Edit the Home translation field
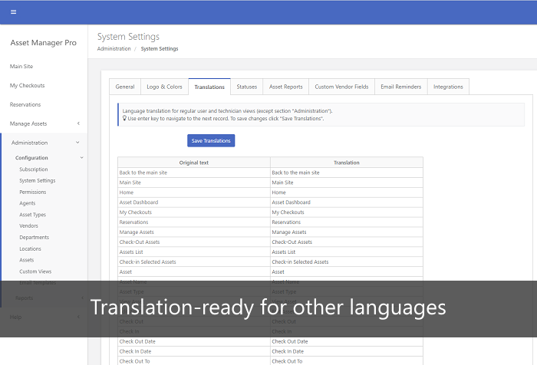The width and height of the screenshot is (537, 365). 347,192
